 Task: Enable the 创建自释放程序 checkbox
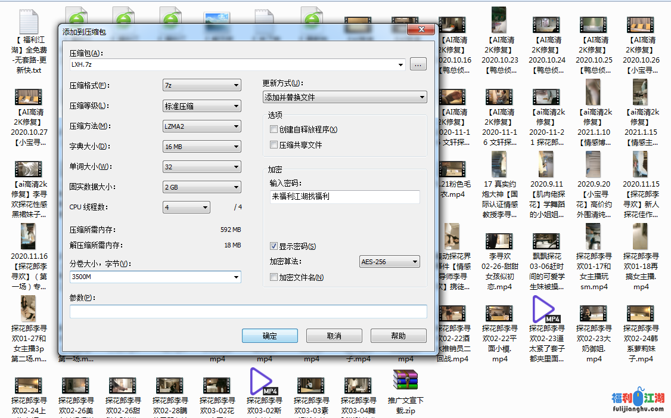[x=274, y=129]
